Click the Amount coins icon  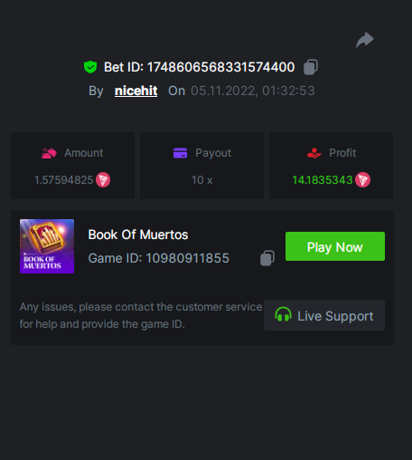coord(49,153)
